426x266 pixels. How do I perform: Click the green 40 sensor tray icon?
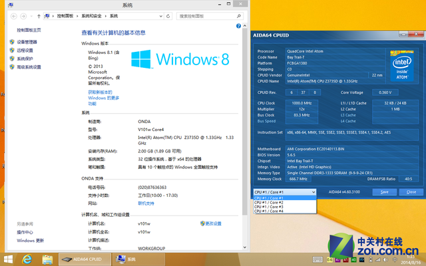[x=353, y=260]
